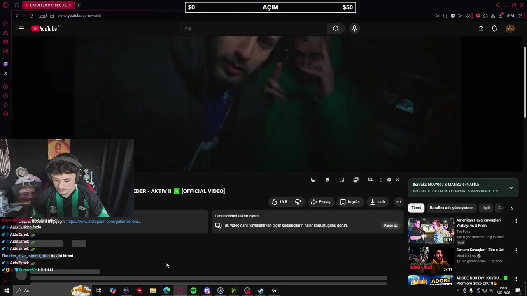527x296 pixels.
Task: Toggle the VPN badge in address bar
Action: (x=42, y=16)
